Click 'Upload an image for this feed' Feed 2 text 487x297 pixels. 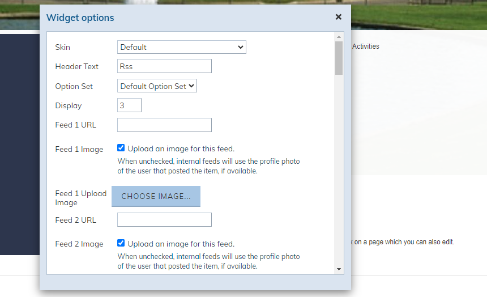coord(181,244)
